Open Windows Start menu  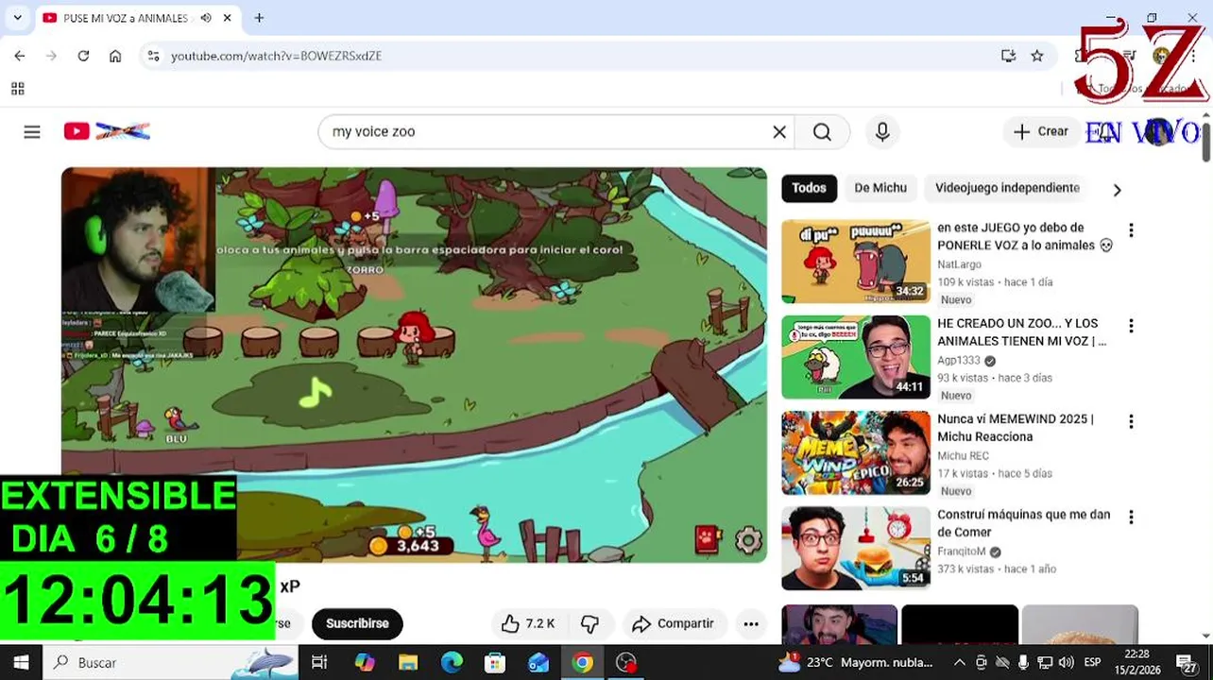click(x=21, y=663)
